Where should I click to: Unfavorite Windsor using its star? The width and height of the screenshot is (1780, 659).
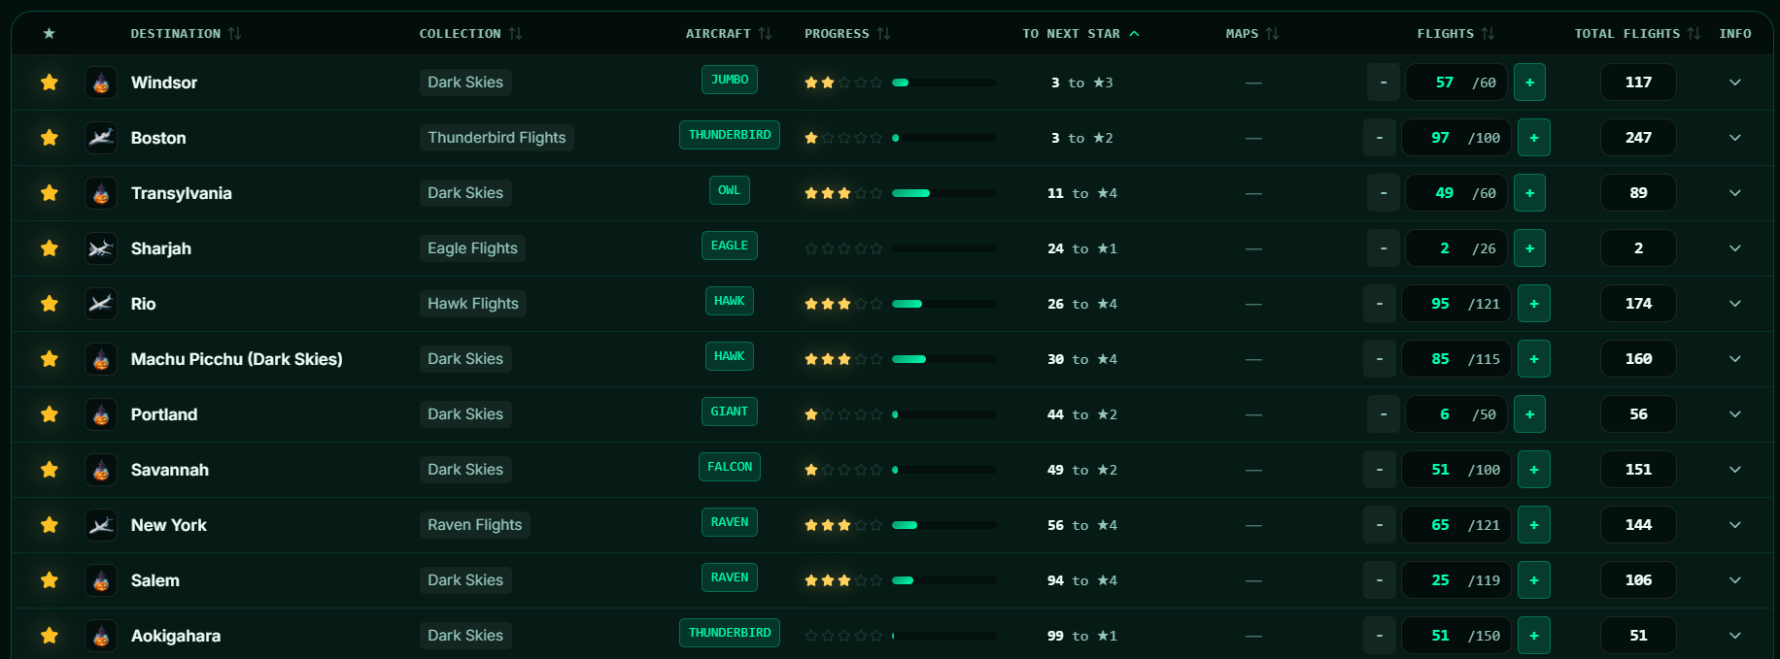point(50,82)
